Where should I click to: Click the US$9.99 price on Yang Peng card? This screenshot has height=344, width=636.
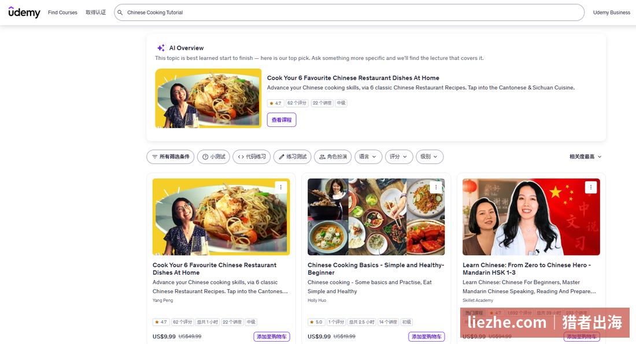click(x=164, y=336)
